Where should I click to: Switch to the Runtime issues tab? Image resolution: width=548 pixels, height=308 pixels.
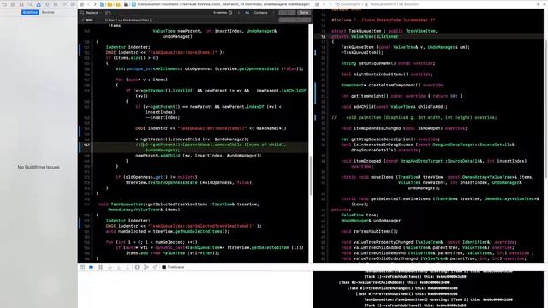48,12
